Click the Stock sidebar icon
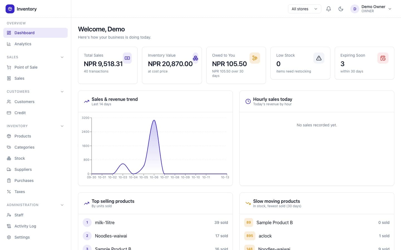Viewport: 401px width, 250px height. pos(9,158)
